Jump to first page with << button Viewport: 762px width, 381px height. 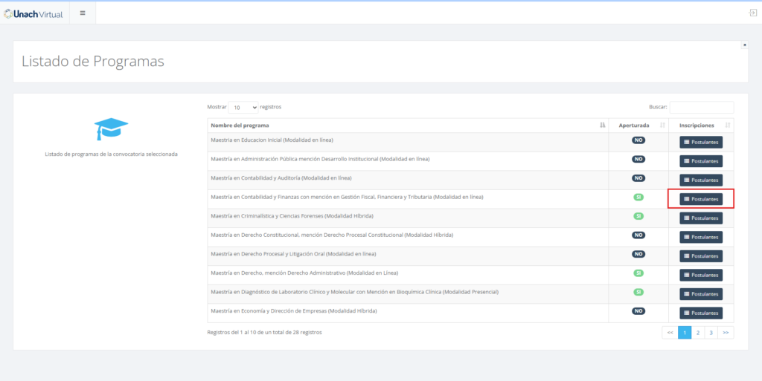click(x=670, y=333)
